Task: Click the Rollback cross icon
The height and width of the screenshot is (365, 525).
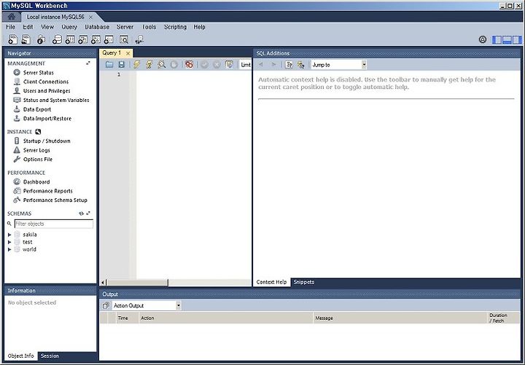Action: point(217,65)
